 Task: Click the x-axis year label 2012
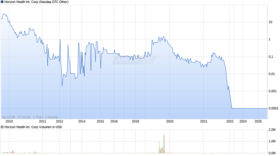60,121
